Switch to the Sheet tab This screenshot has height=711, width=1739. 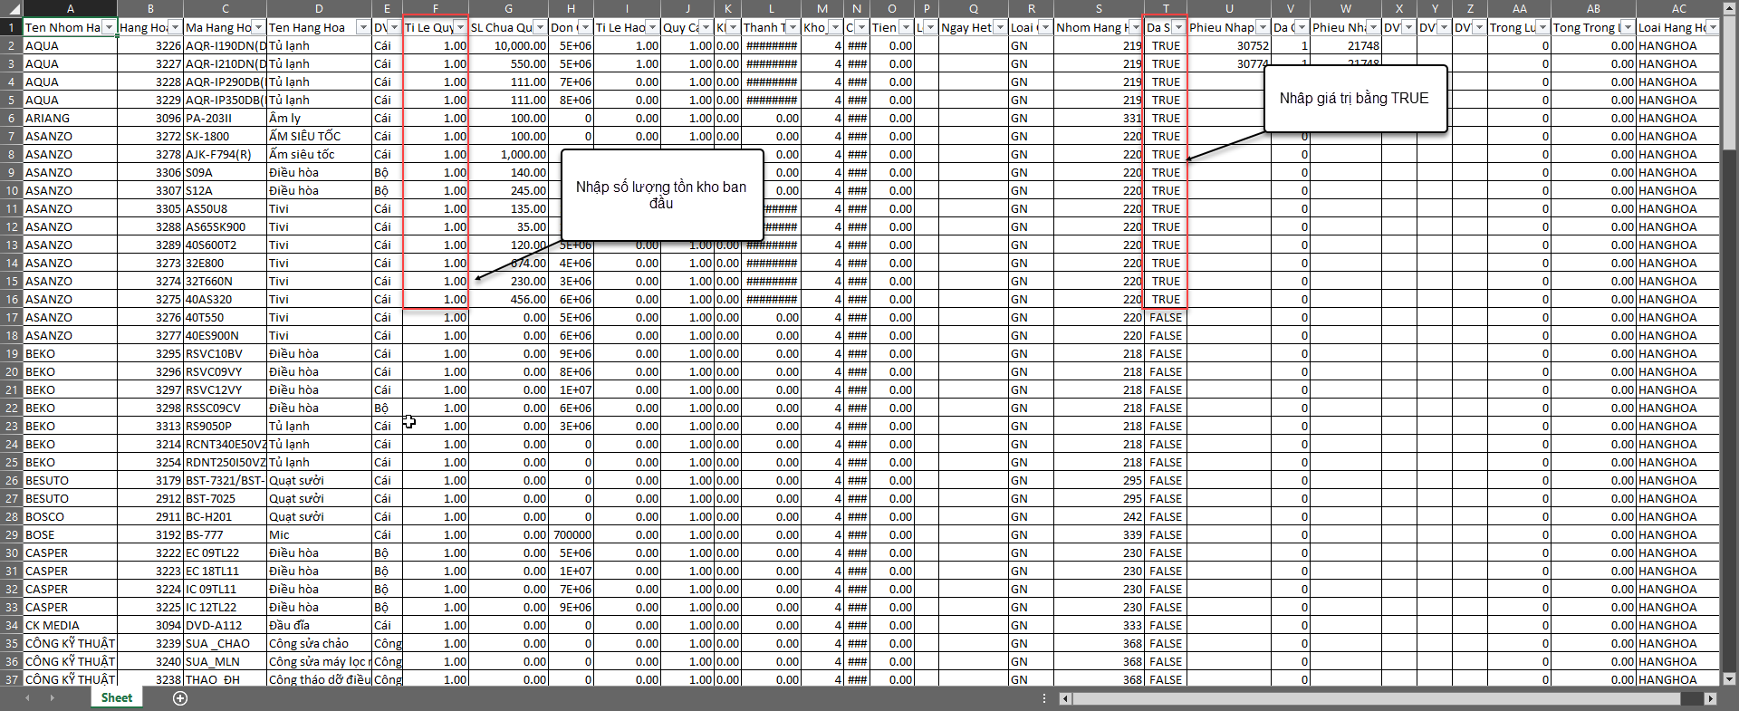coord(117,698)
